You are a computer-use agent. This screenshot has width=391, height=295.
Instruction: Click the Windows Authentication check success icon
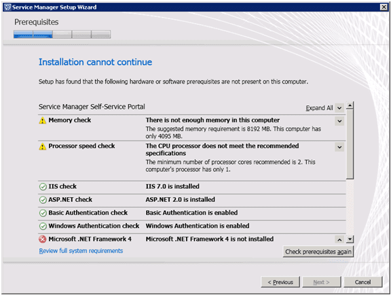[43, 226]
